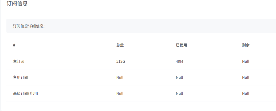Image resolution: width=276 pixels, height=111 pixels.
Task: Click the 已使用 Null value for 高级订阅(弃用)
Action: pyautogui.click(x=179, y=93)
